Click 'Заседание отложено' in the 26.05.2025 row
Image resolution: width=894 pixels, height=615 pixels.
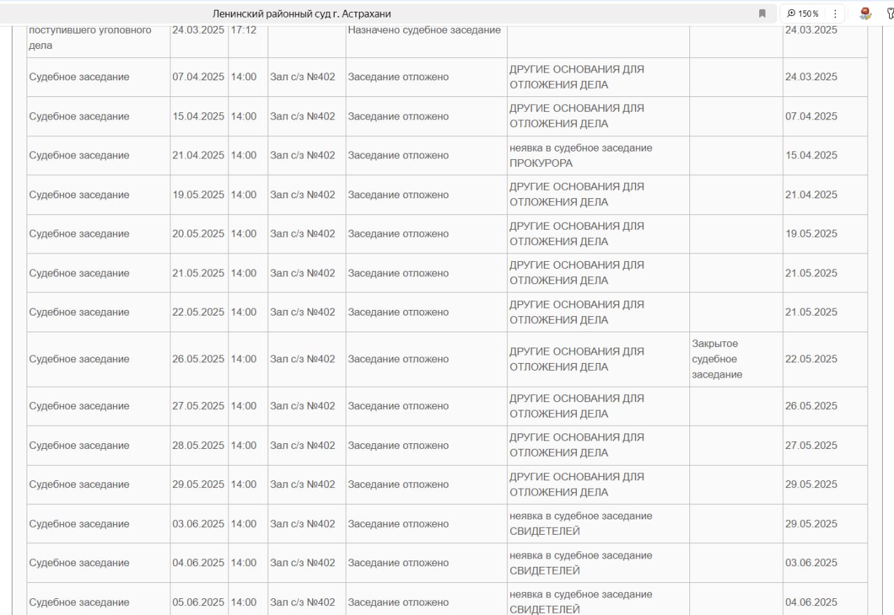point(398,359)
